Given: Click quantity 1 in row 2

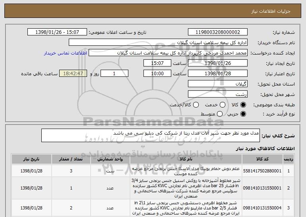Looking at the screenshot, I should tap(71, 188).
